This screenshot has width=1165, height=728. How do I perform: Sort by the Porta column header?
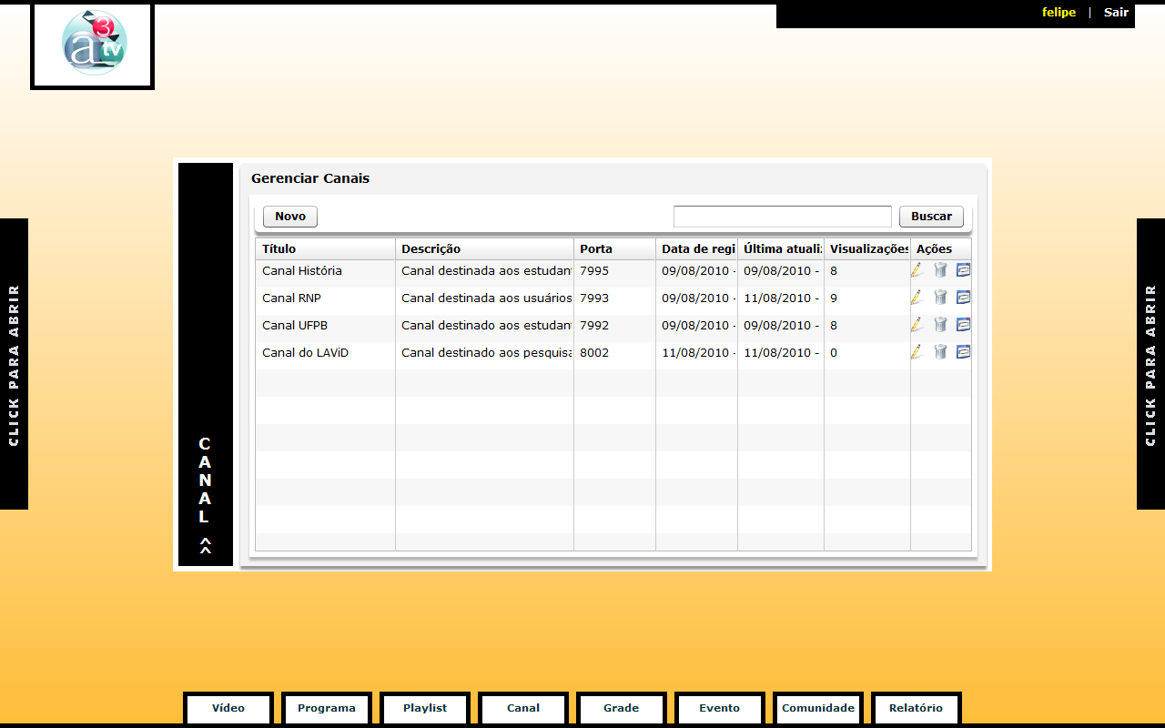point(615,249)
